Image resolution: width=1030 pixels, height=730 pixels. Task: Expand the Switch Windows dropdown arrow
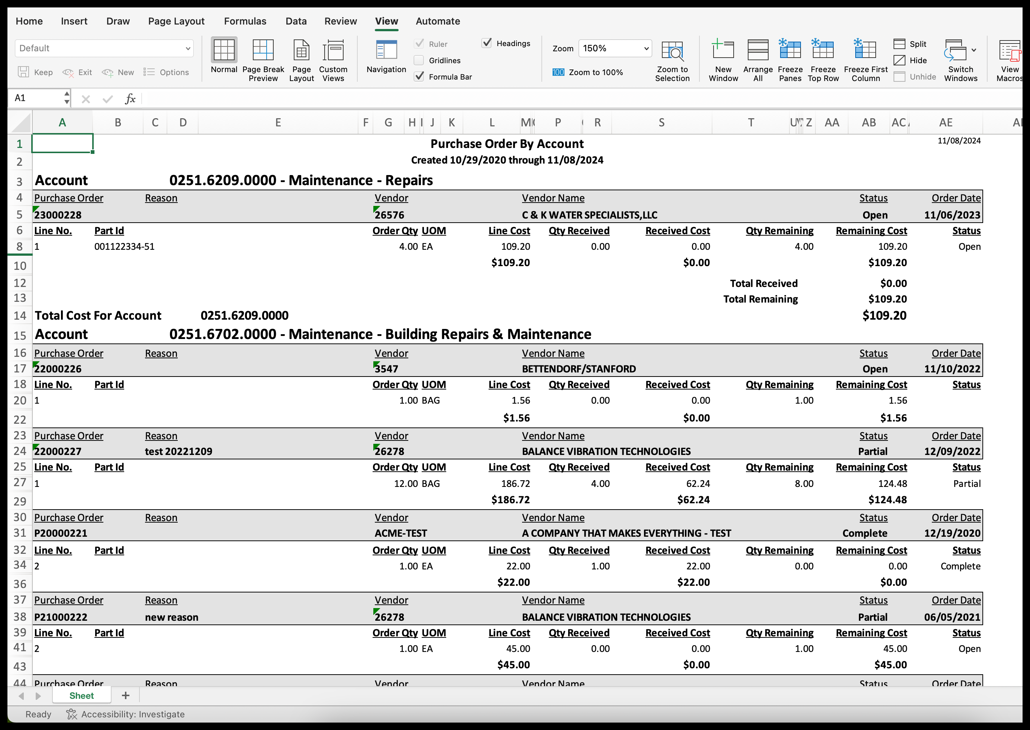pos(974,50)
